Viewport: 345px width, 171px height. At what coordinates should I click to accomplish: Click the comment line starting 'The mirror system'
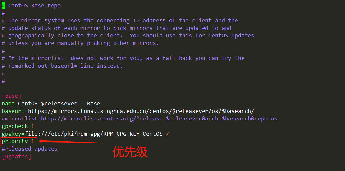click(x=123, y=21)
